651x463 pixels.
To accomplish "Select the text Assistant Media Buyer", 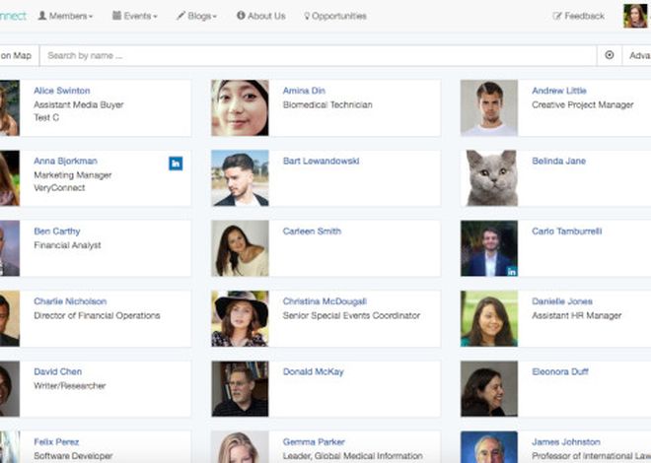I will coord(79,104).
